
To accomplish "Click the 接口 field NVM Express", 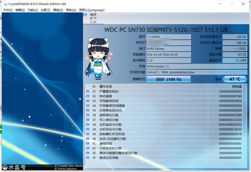I will [x=169, y=49].
